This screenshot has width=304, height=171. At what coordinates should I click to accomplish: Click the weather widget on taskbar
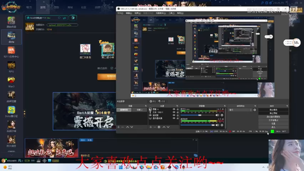(x=8, y=167)
